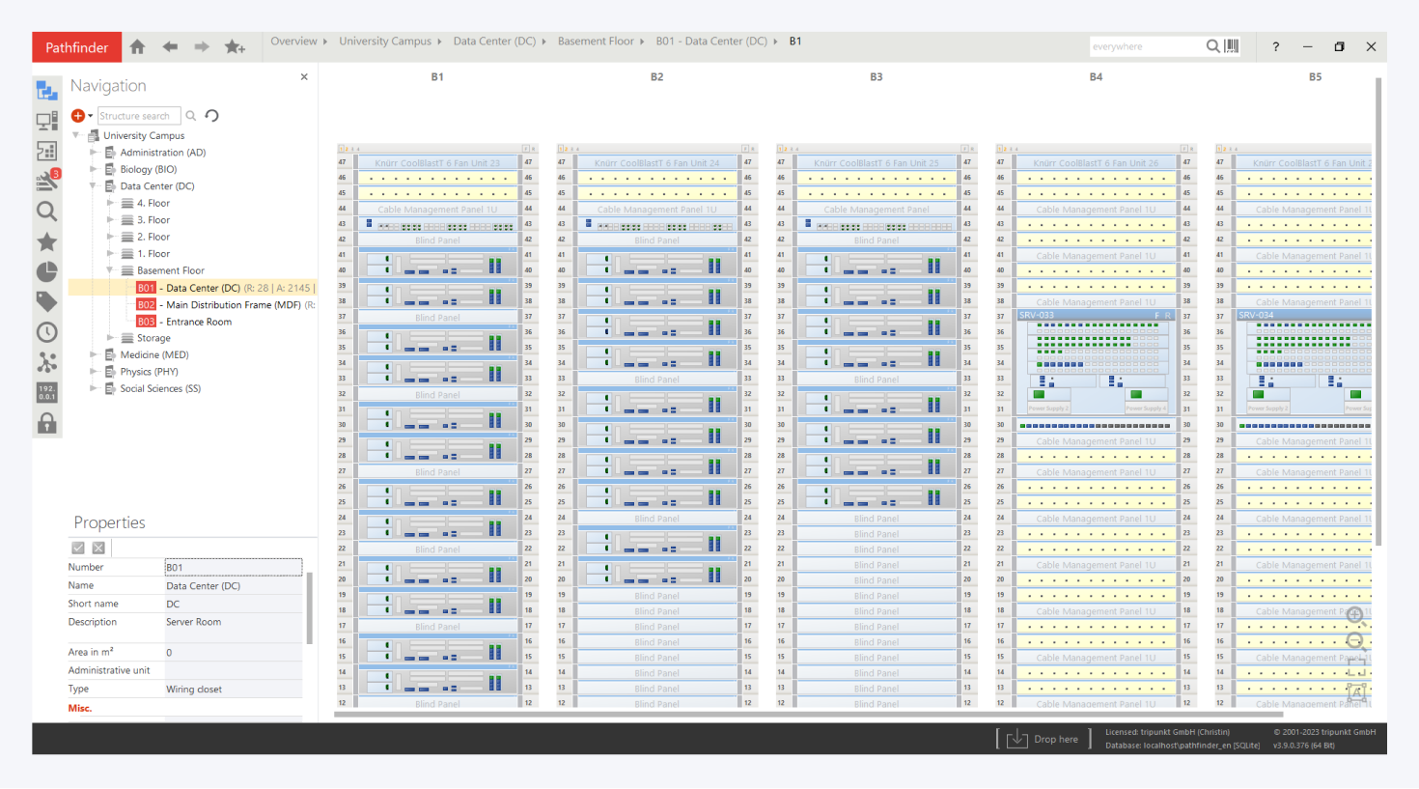Open the lock security sidebar icon

pos(46,423)
